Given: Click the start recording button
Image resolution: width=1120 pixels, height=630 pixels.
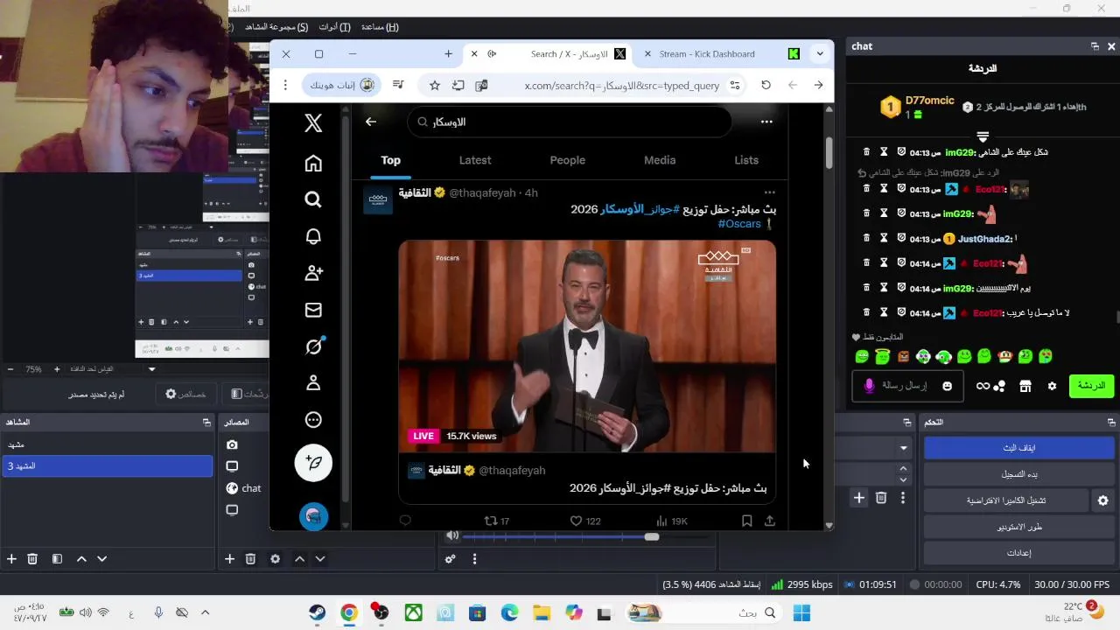Looking at the screenshot, I should pos(1018,474).
